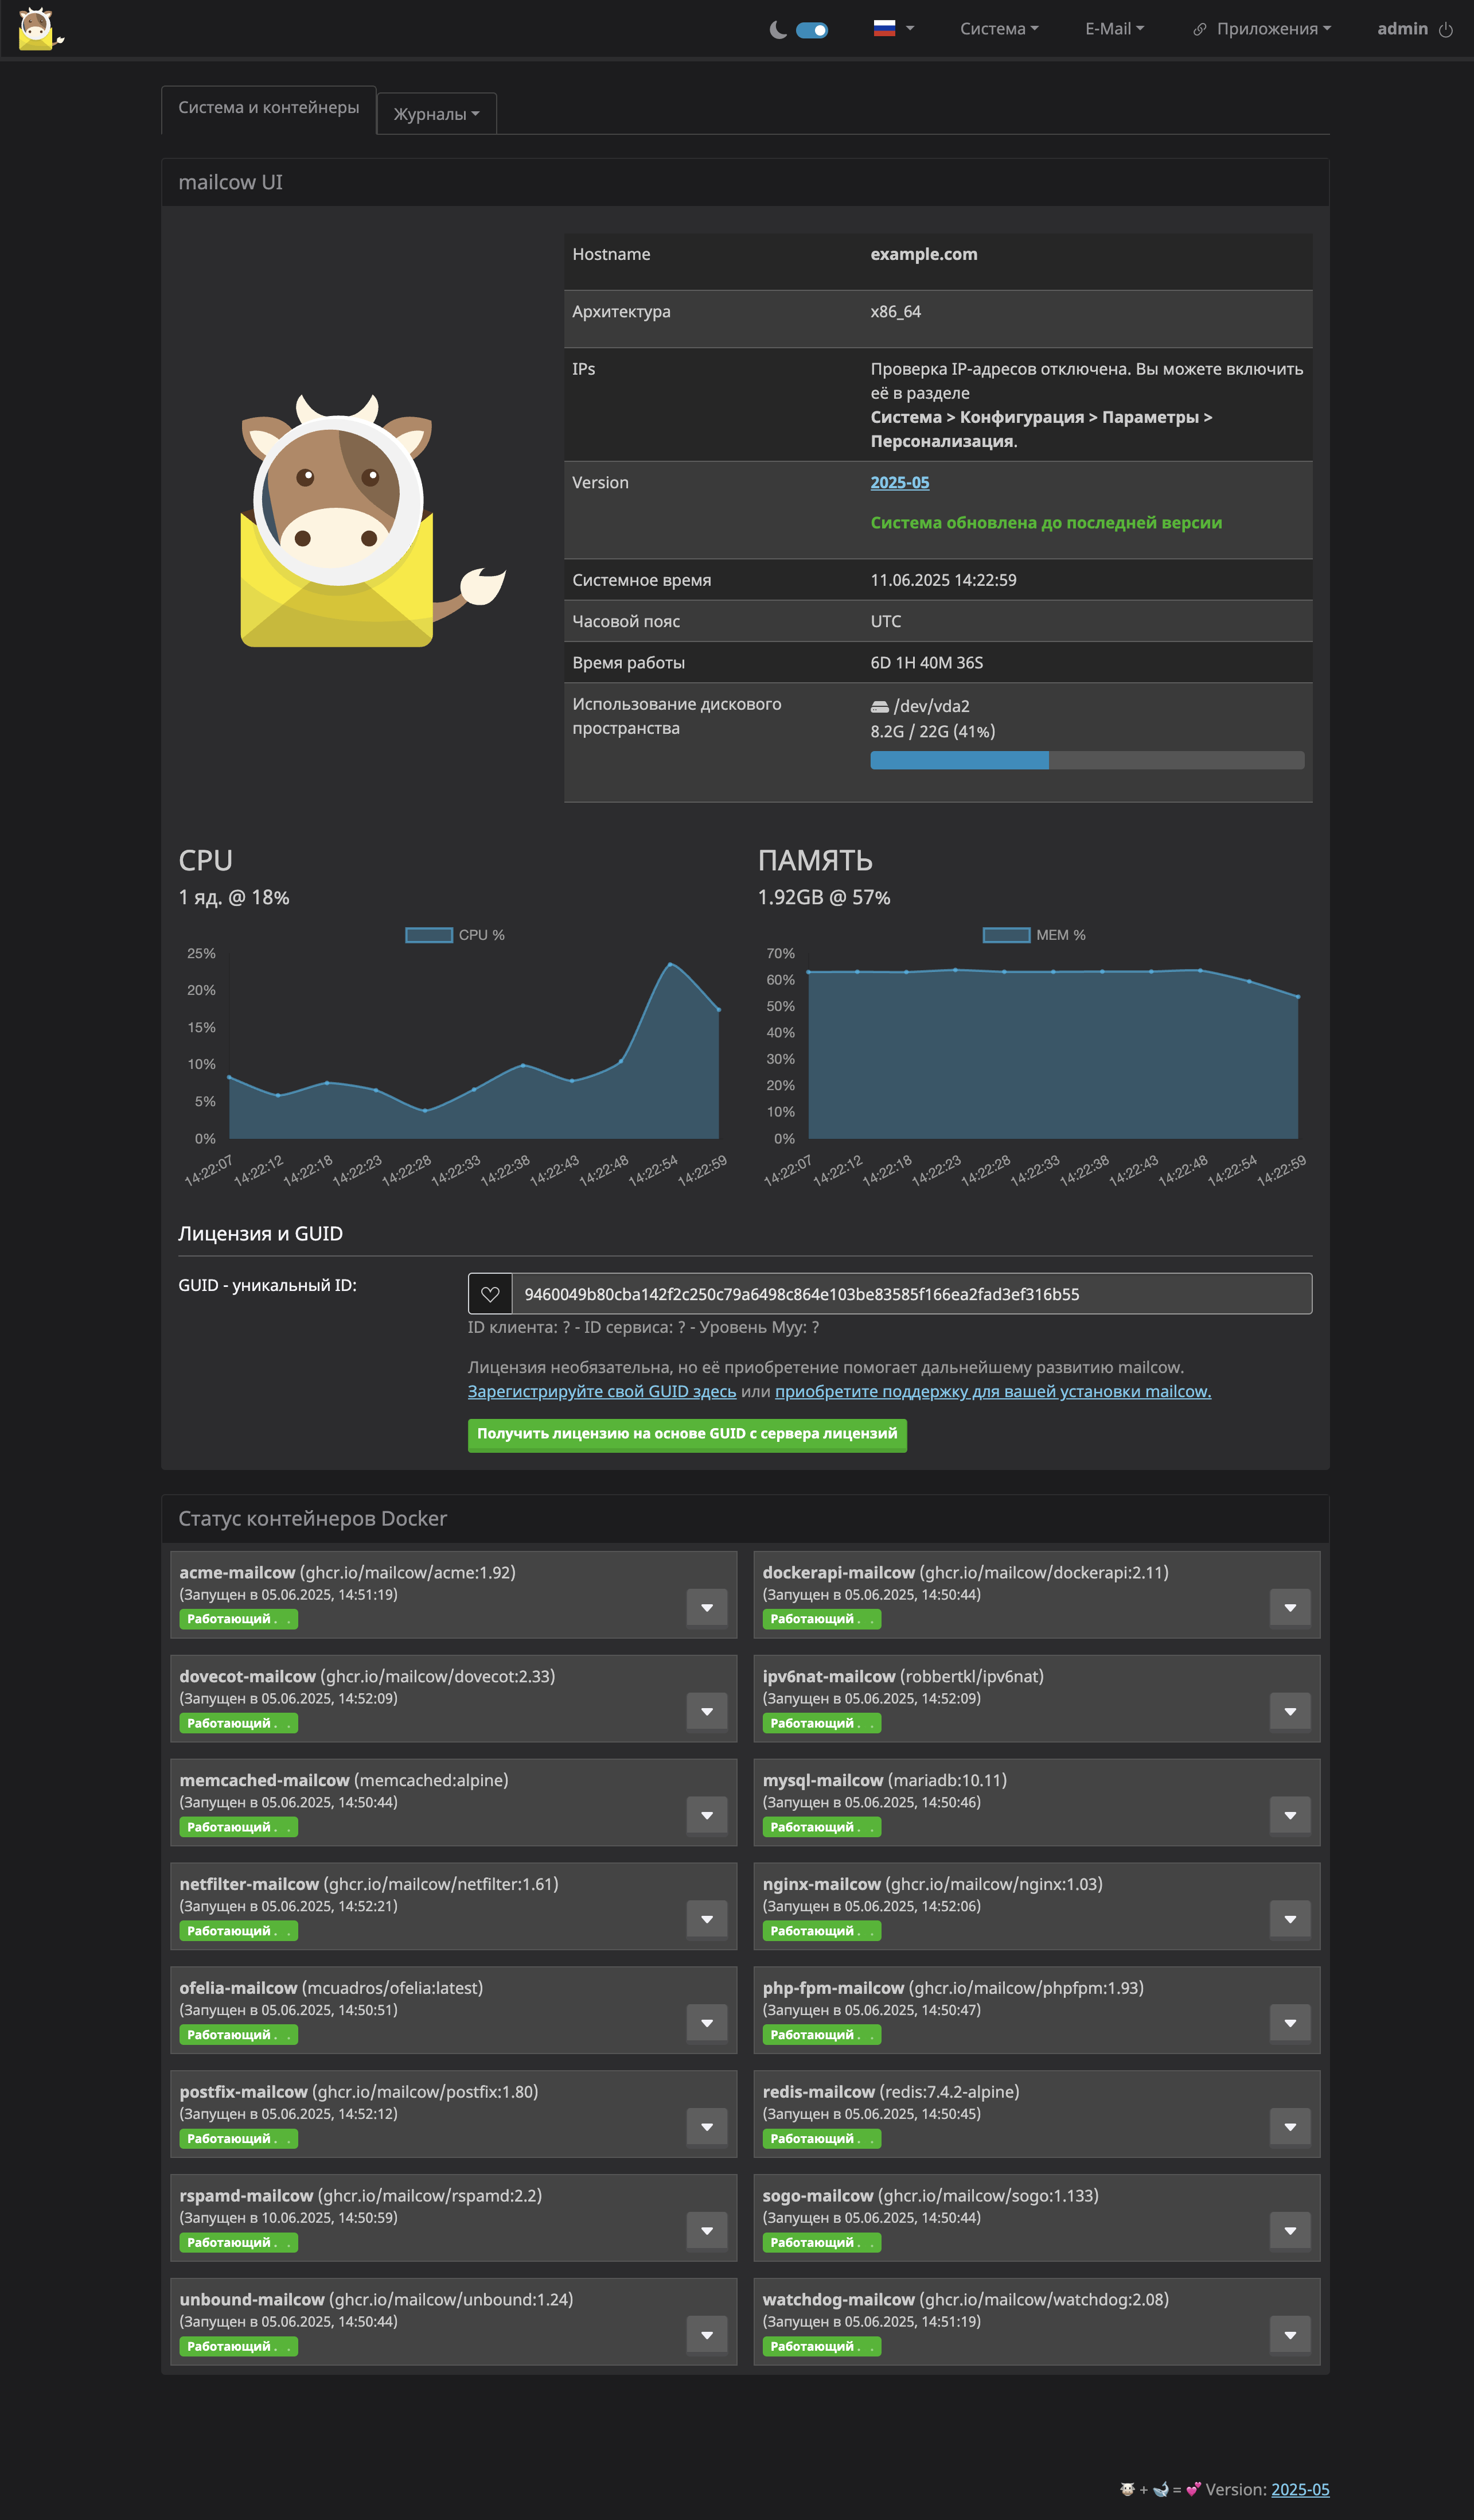Image resolution: width=1474 pixels, height=2520 pixels.
Task: Open the Система menu
Action: point(999,29)
